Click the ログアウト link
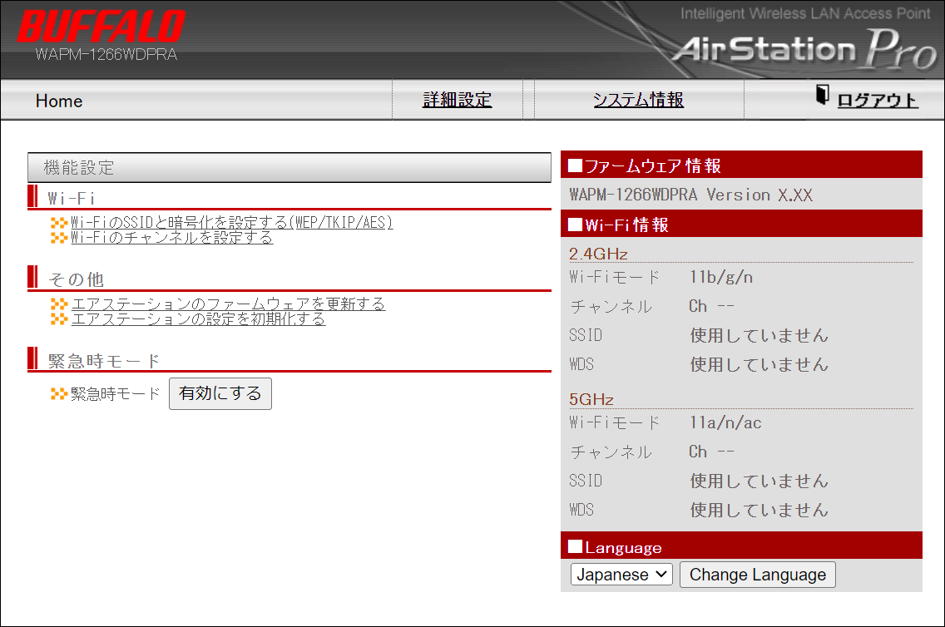The height and width of the screenshot is (627, 945). coord(878,101)
